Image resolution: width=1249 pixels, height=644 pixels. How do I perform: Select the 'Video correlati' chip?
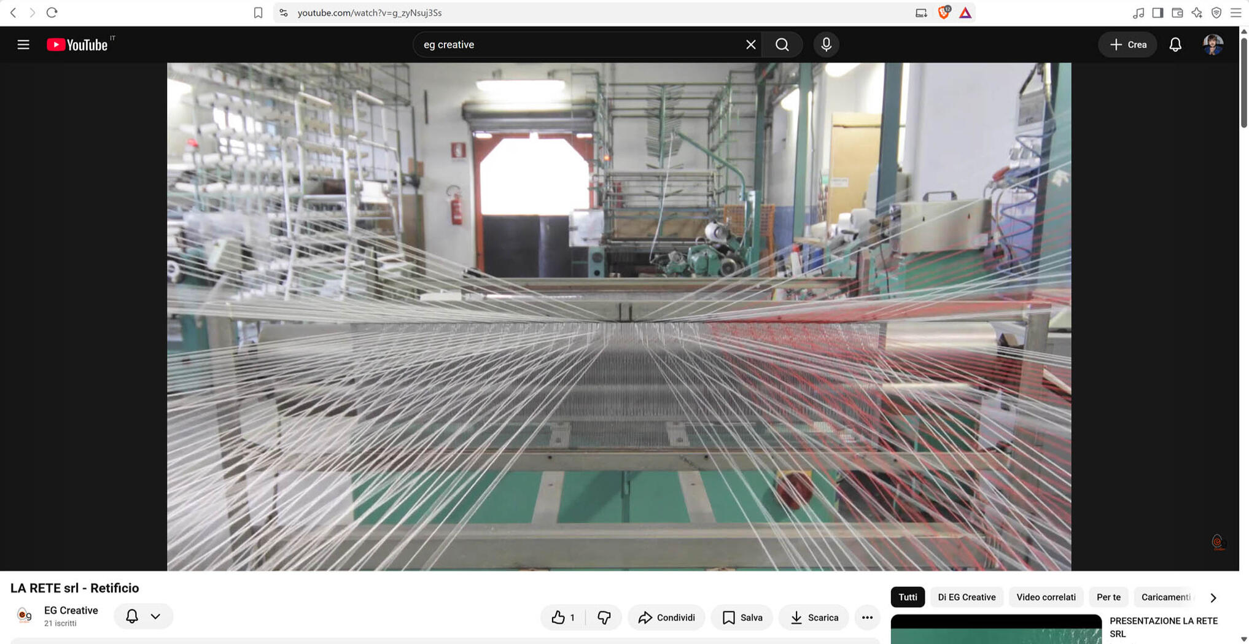click(1046, 597)
